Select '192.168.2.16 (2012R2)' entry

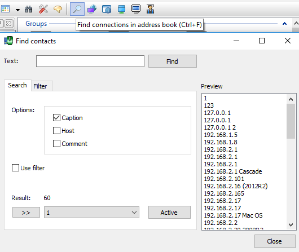(236, 186)
